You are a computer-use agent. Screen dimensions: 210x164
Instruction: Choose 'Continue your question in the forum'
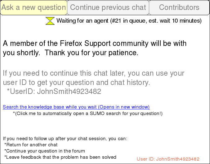coord(45,151)
